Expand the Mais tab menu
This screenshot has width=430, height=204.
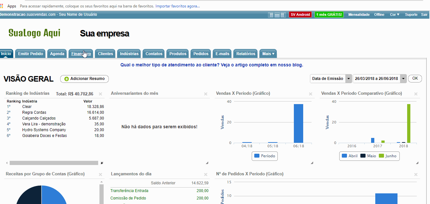pyautogui.click(x=268, y=54)
